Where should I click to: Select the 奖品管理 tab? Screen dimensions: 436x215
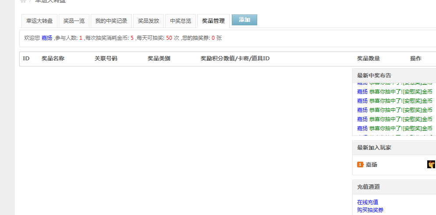[213, 21]
